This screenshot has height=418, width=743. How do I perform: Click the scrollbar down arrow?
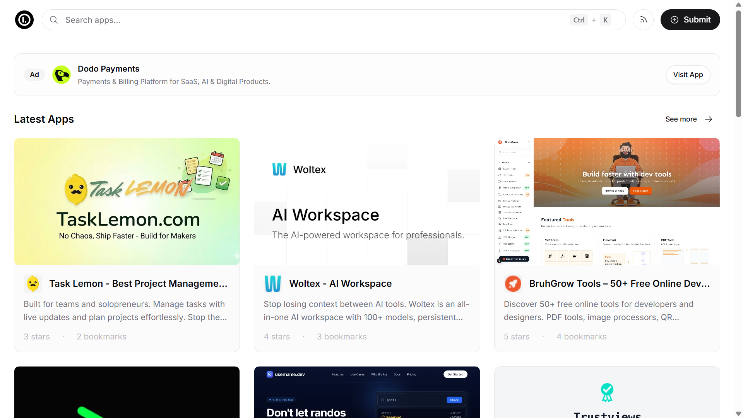738,414
